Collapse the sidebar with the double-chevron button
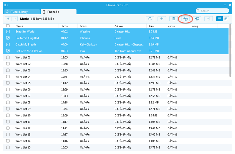 tap(8, 19)
